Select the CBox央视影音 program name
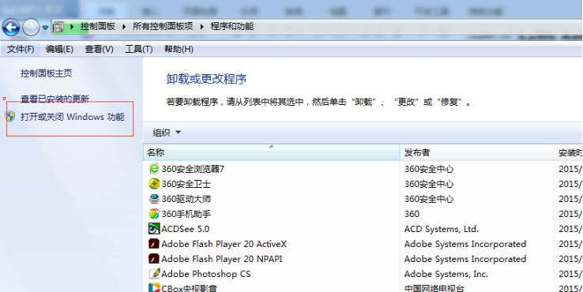 pyautogui.click(x=190, y=288)
